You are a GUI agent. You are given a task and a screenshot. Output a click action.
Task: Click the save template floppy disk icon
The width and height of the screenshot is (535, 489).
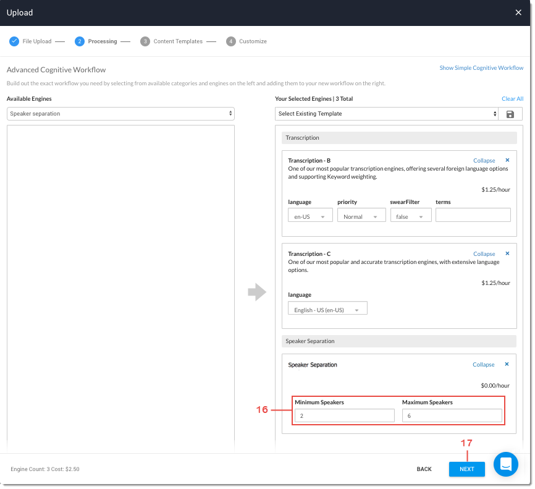coord(510,114)
